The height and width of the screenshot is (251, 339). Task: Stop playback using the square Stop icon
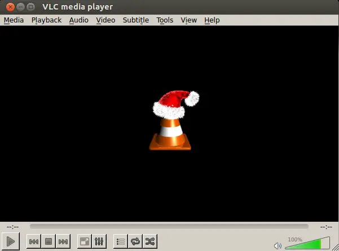pyautogui.click(x=49, y=241)
